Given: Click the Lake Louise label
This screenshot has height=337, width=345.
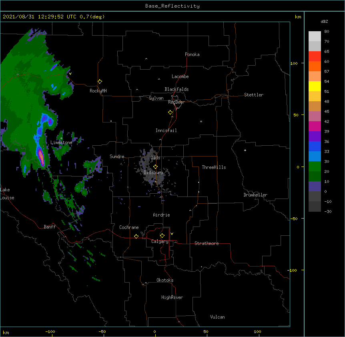Looking at the screenshot, I should tap(7, 194).
